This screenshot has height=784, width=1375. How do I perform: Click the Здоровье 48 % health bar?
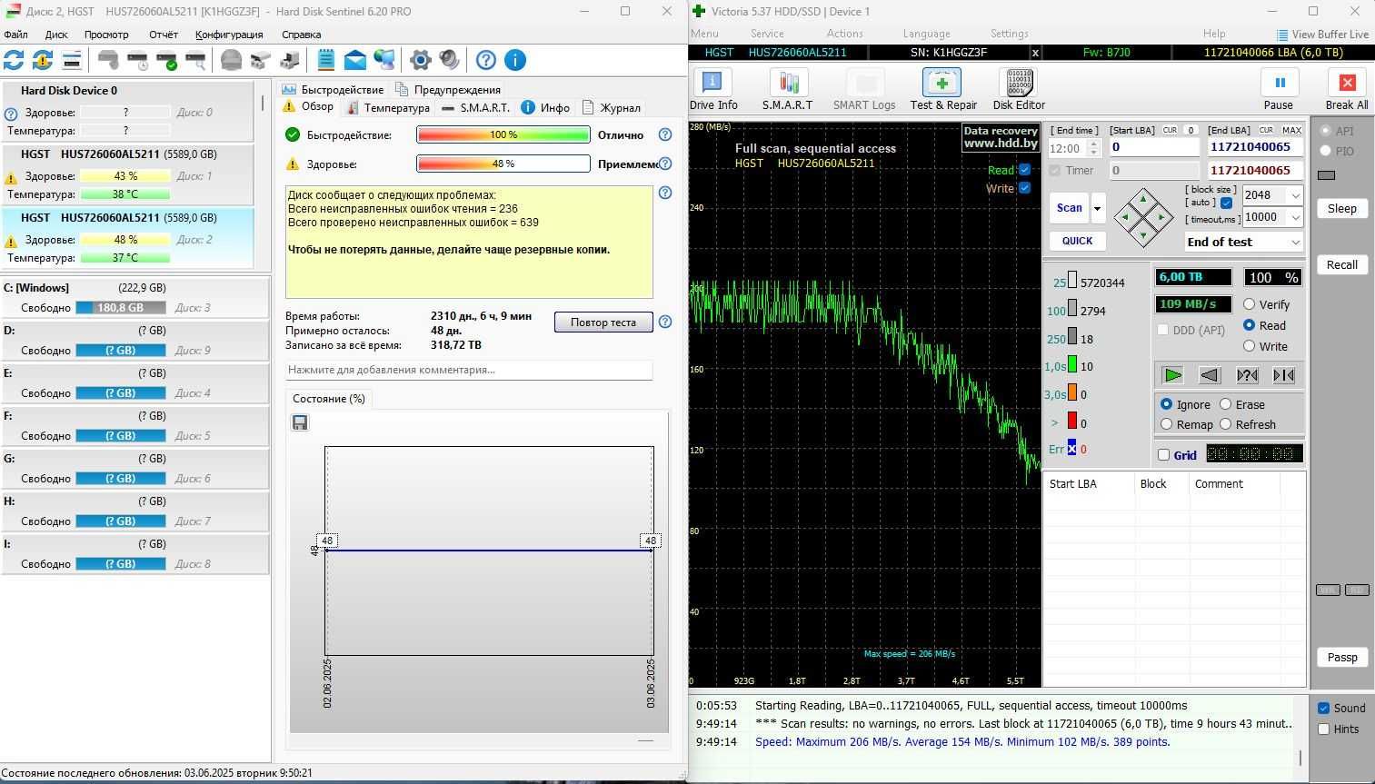(x=503, y=164)
